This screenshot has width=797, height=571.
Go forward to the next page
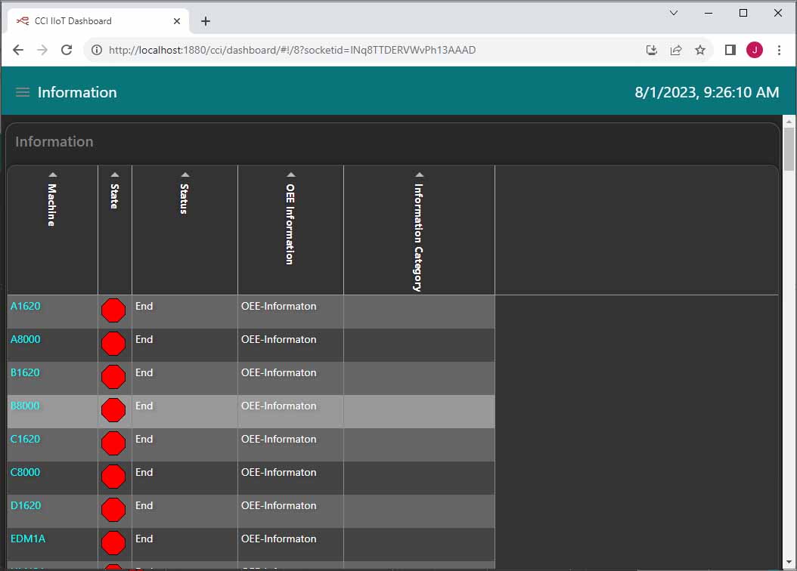tap(42, 50)
